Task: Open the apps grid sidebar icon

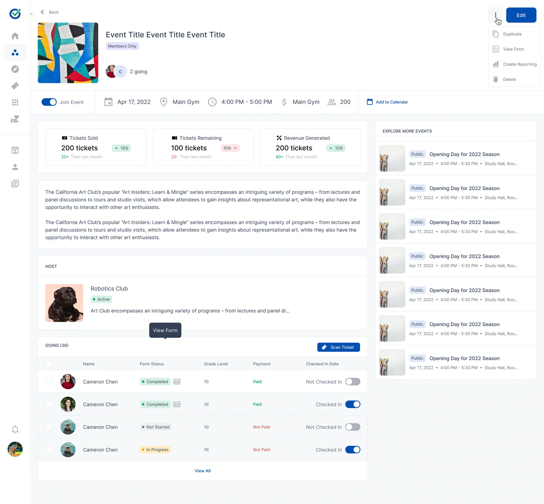Action: point(15,102)
